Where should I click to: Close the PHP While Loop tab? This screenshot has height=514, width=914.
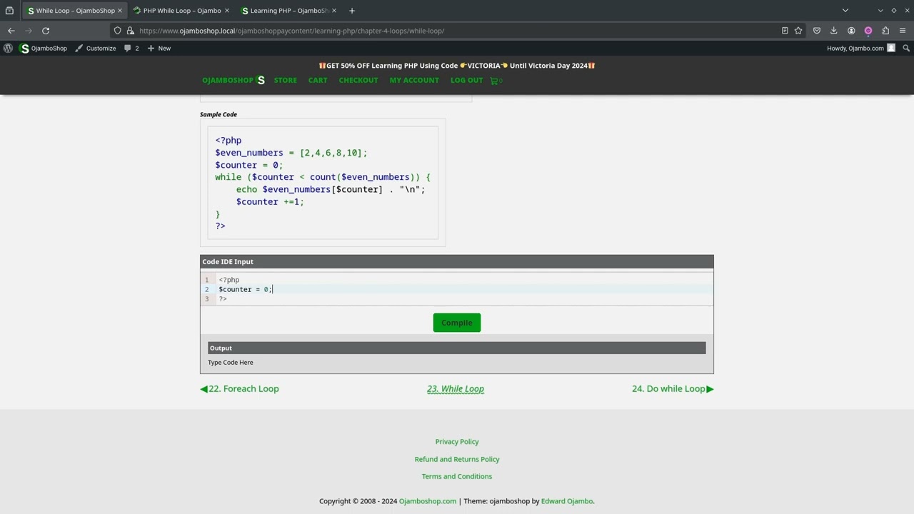coord(227,11)
